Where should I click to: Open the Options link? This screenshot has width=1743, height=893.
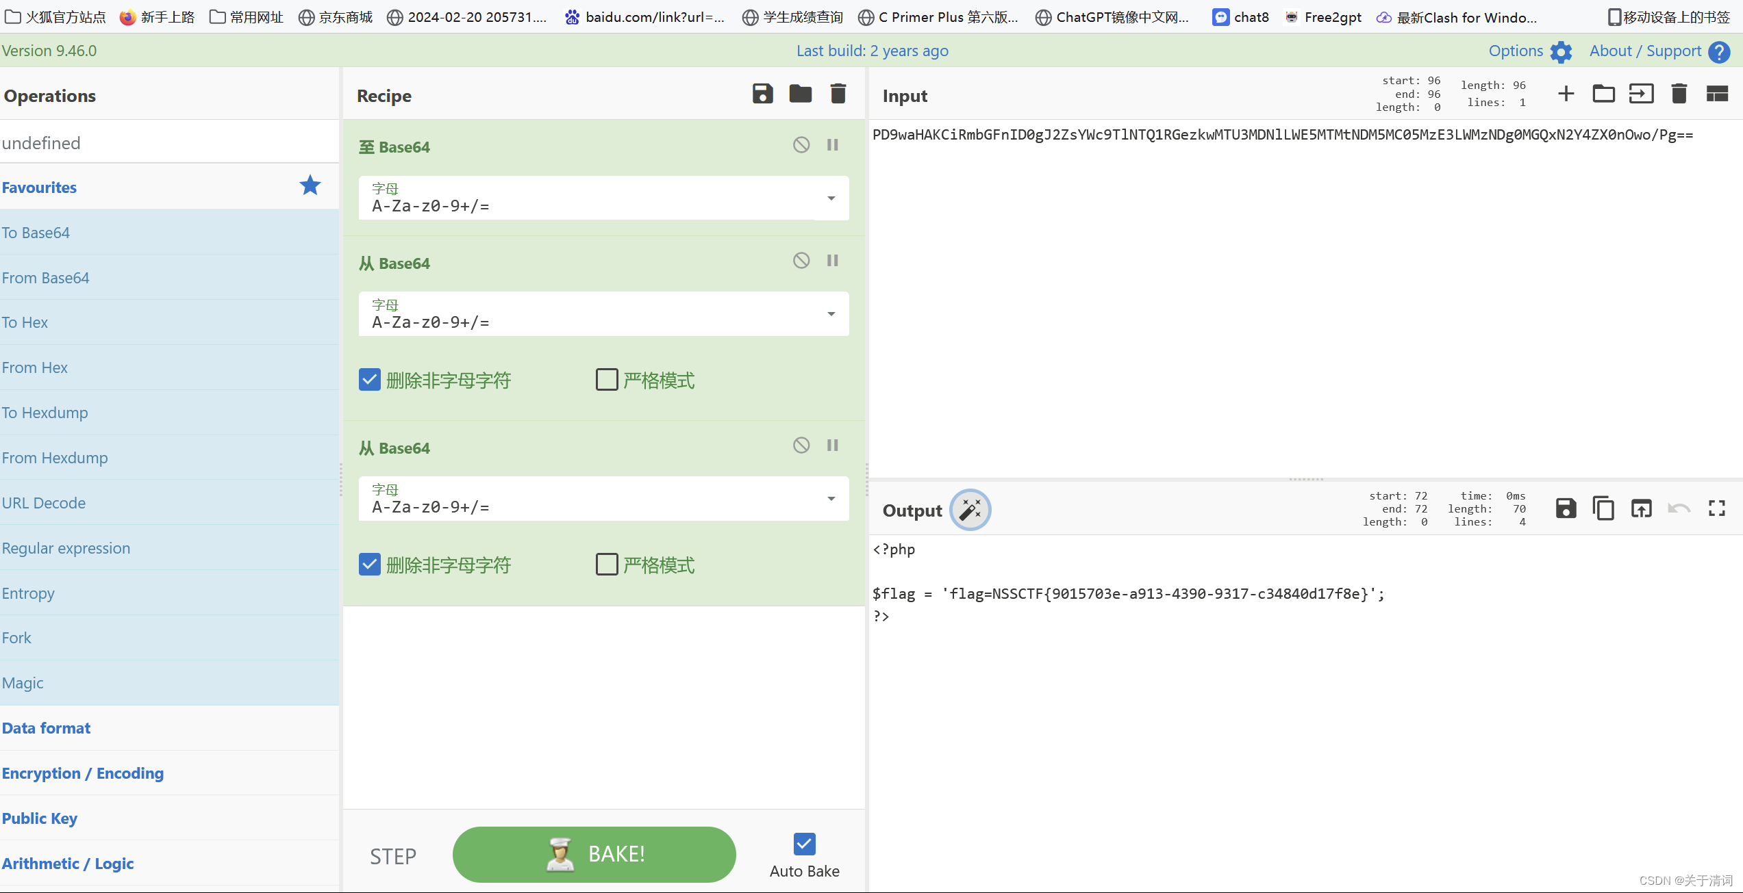pyautogui.click(x=1516, y=51)
